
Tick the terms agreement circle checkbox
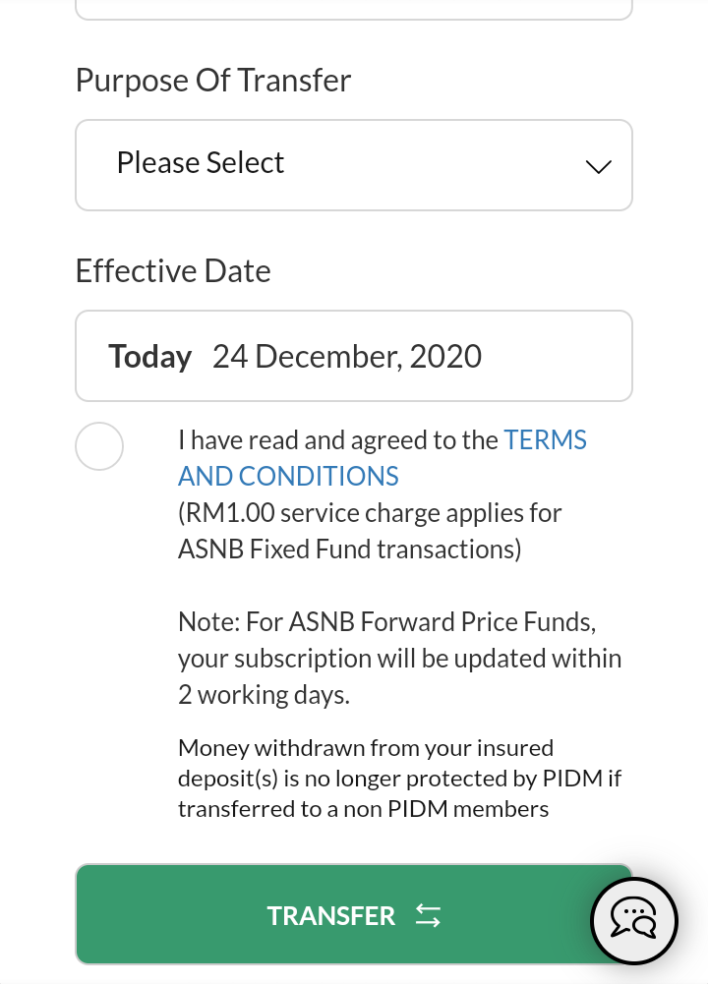[x=99, y=446]
